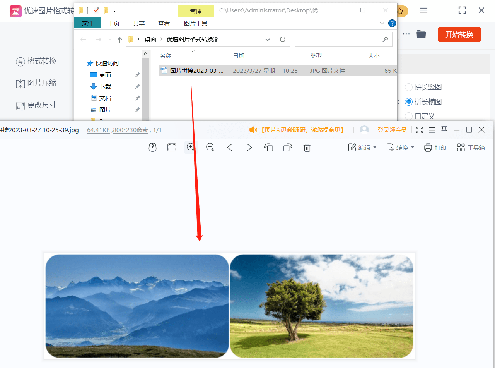Rotate image left (counterclockwise)

(x=268, y=148)
